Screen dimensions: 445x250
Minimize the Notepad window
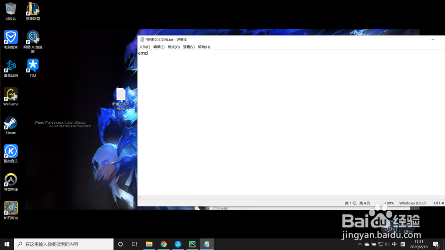coord(433,40)
